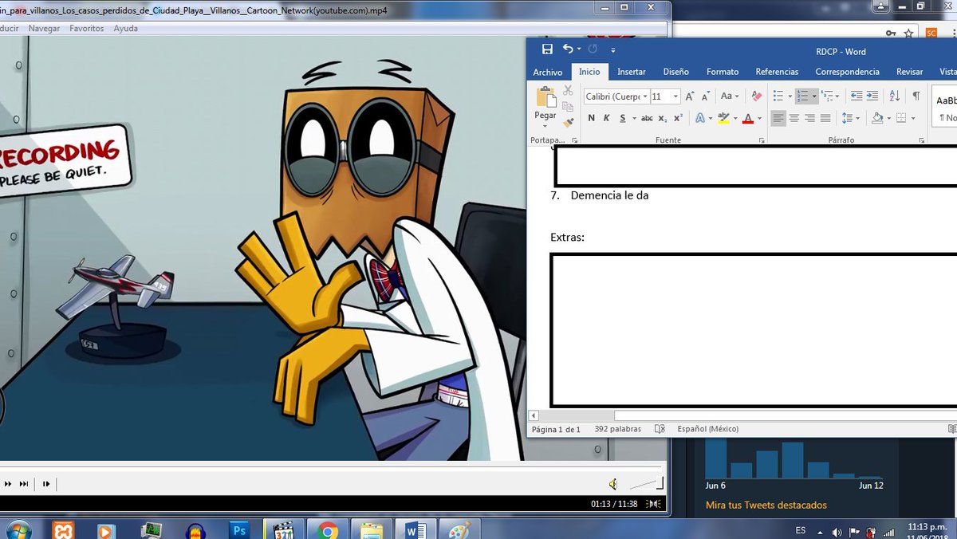957x539 pixels.
Task: Click the 392 palabras word count
Action: [x=617, y=429]
